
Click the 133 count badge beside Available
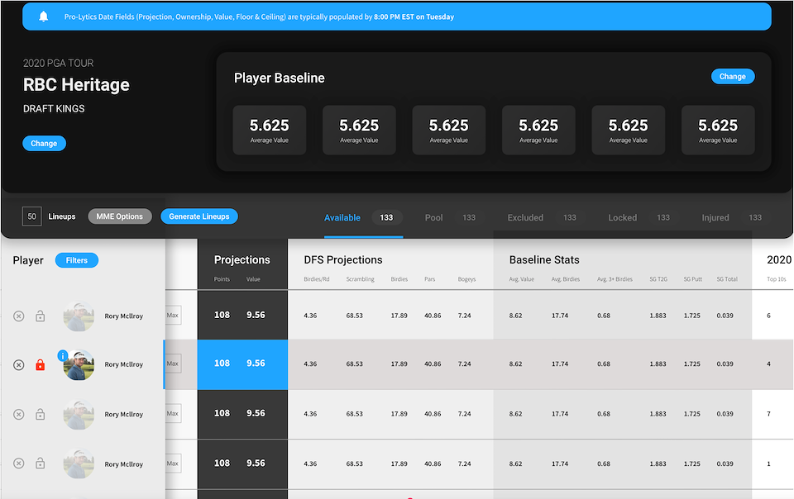point(386,217)
